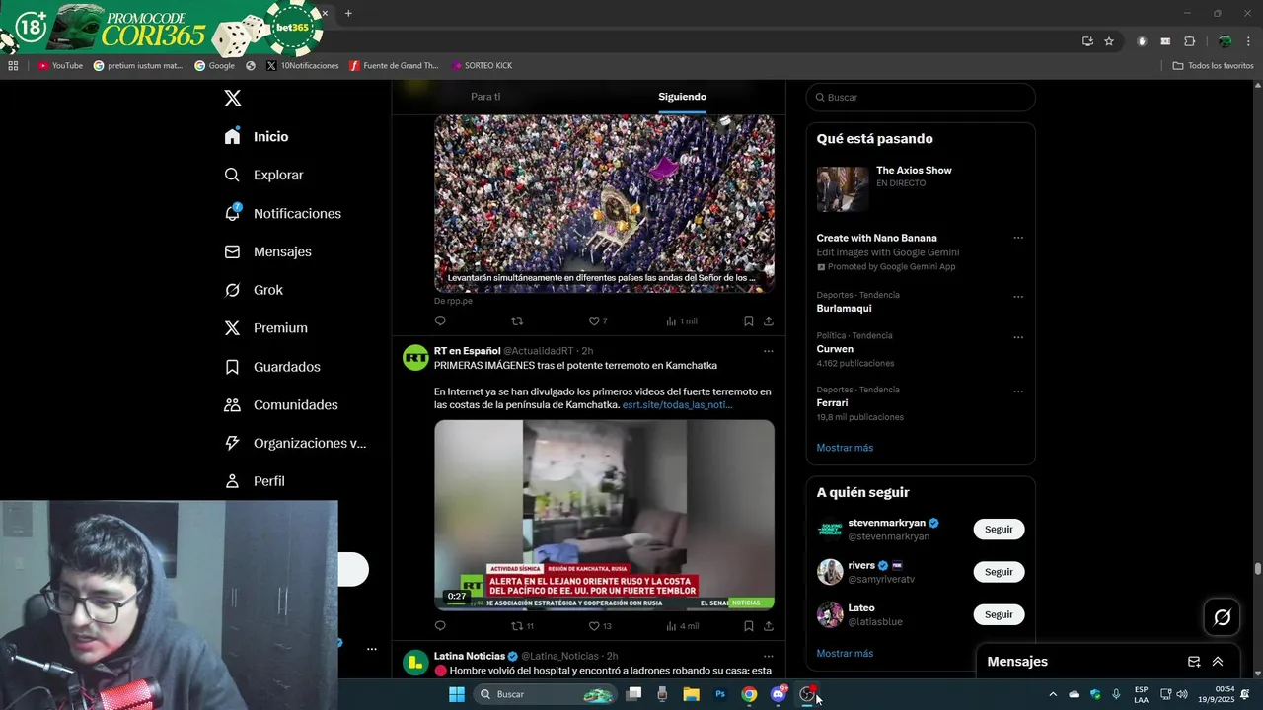Open a new Chrome tab
The height and width of the screenshot is (710, 1263).
[x=348, y=14]
